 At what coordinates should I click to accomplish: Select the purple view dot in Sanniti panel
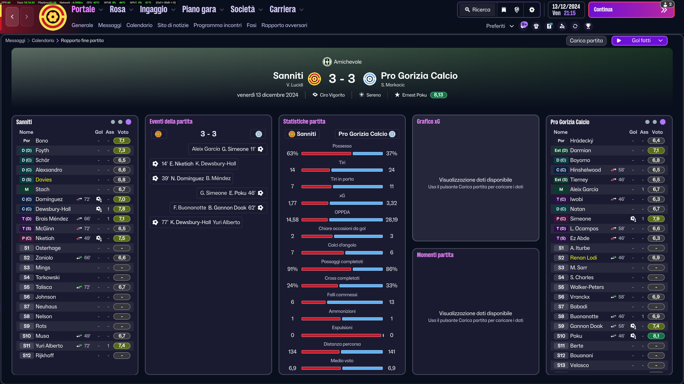tap(129, 122)
